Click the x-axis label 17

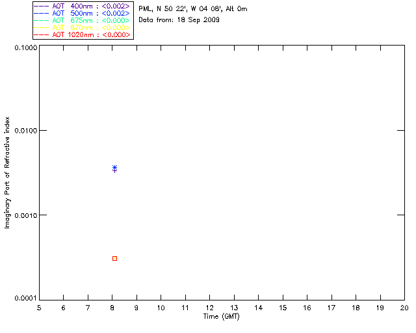pyautogui.click(x=331, y=308)
